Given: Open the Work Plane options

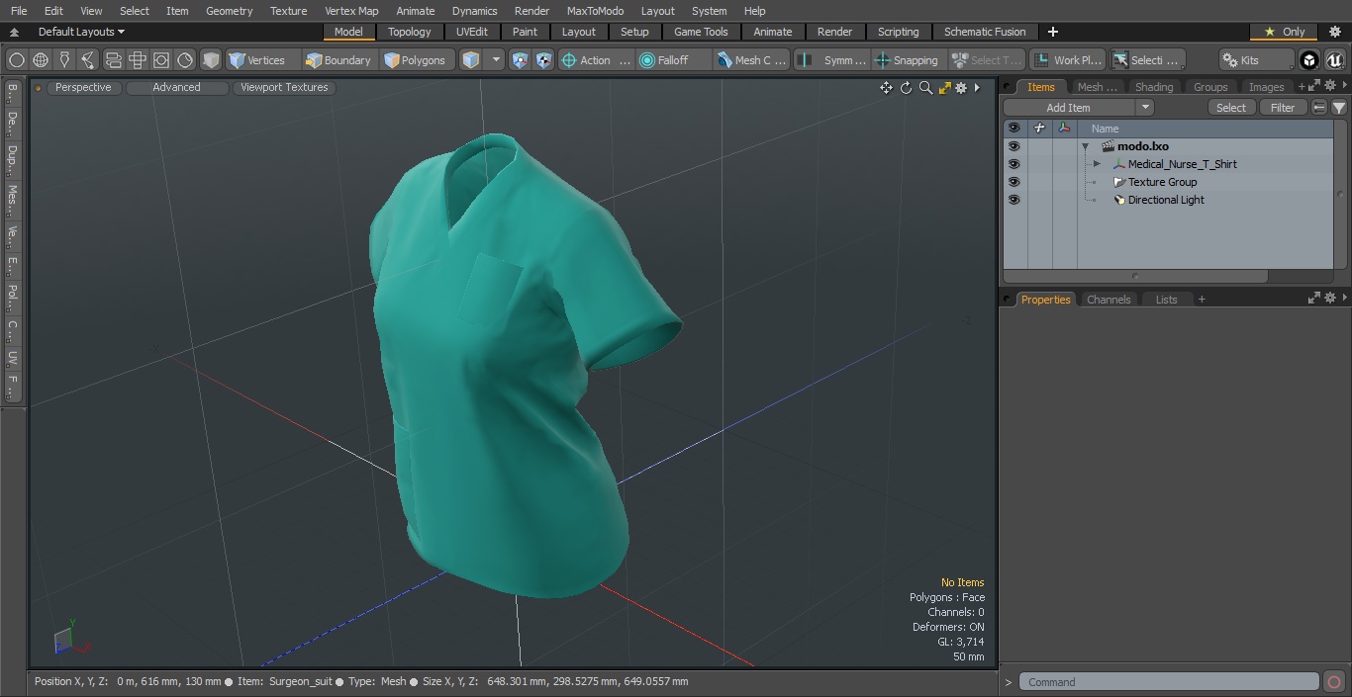Looking at the screenshot, I should (1067, 60).
